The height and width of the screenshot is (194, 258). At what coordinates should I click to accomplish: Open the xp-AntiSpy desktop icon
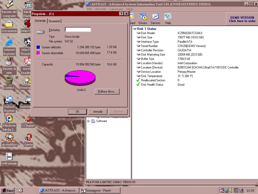9,139
